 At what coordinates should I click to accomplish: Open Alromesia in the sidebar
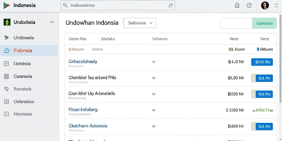(x=29, y=114)
